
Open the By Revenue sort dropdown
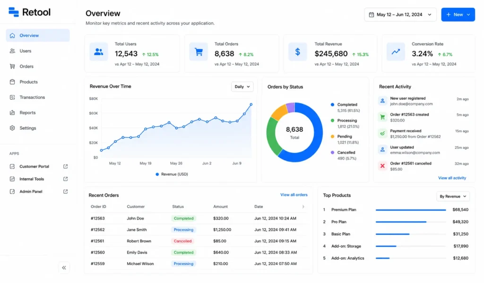pos(453,196)
